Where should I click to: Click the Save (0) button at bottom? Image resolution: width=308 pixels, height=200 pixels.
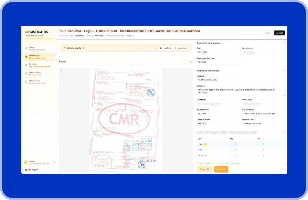(204, 169)
